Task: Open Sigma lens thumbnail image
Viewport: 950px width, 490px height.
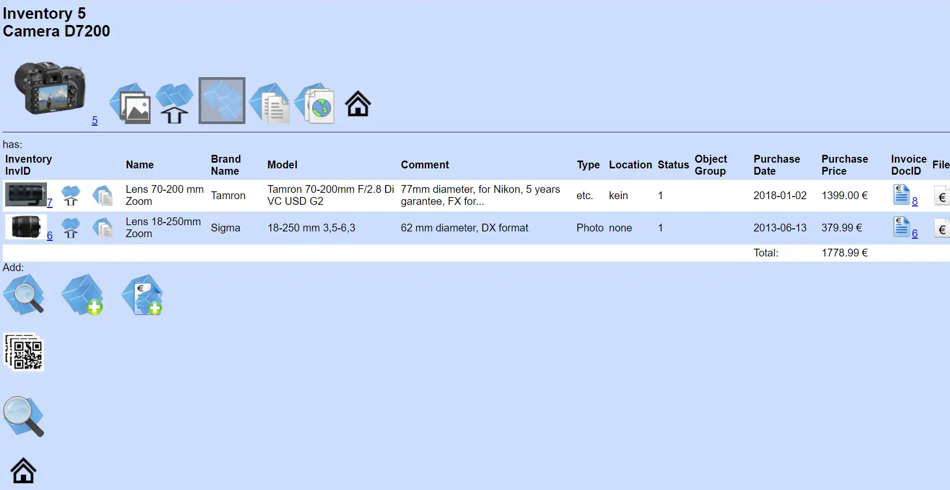Action: (26, 227)
